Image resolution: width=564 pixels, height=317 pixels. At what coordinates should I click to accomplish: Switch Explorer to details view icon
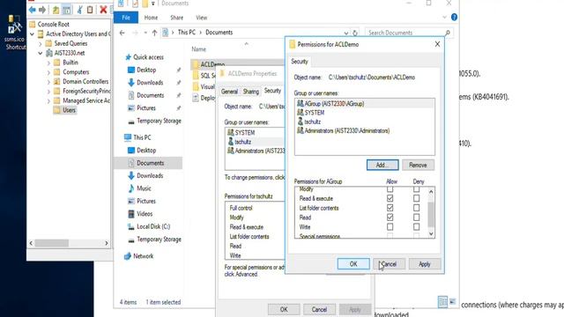tap(442, 301)
